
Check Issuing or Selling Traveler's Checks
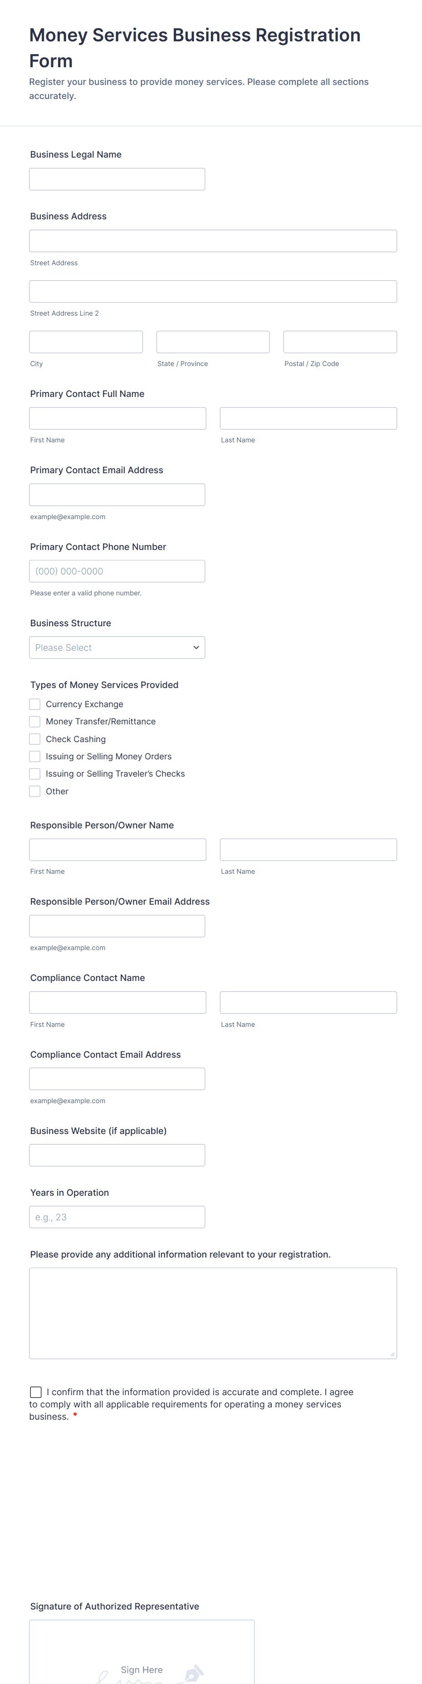pos(35,773)
